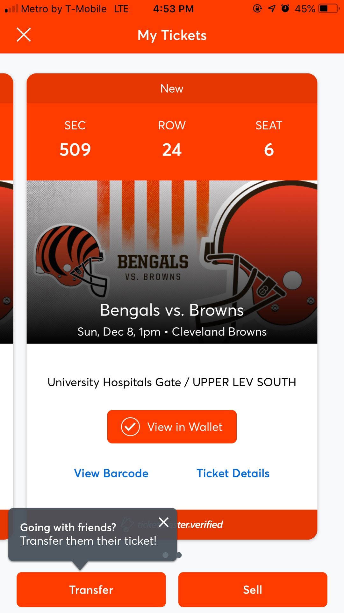Select the second page indicator dot

coord(179,555)
